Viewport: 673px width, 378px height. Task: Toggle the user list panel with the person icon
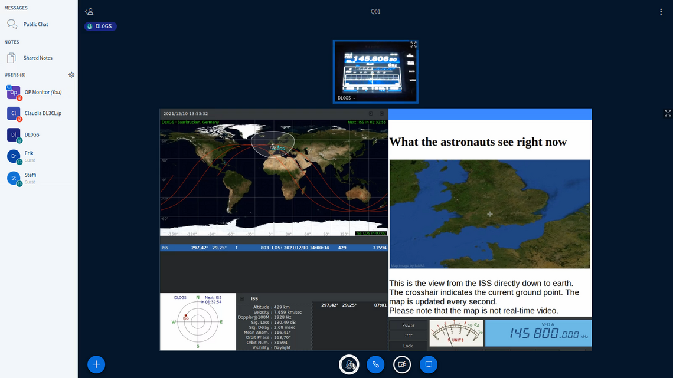89,12
